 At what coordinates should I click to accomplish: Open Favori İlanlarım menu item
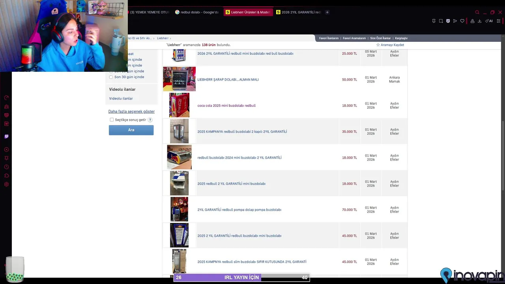[x=329, y=38]
